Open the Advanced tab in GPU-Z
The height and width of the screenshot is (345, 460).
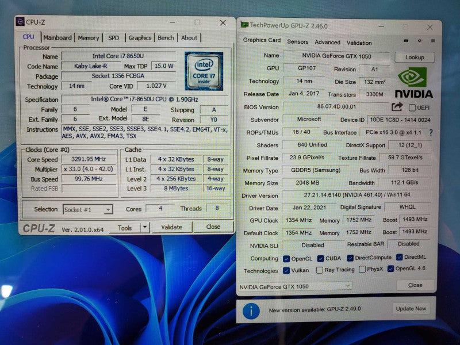pyautogui.click(x=327, y=42)
